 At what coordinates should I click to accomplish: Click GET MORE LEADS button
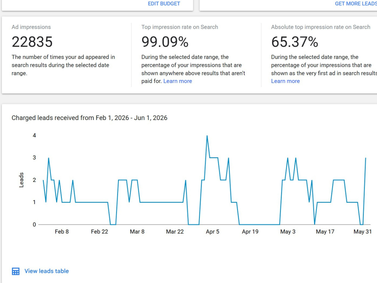click(356, 4)
